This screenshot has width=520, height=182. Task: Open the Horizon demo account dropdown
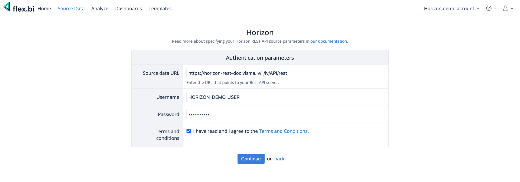[449, 9]
